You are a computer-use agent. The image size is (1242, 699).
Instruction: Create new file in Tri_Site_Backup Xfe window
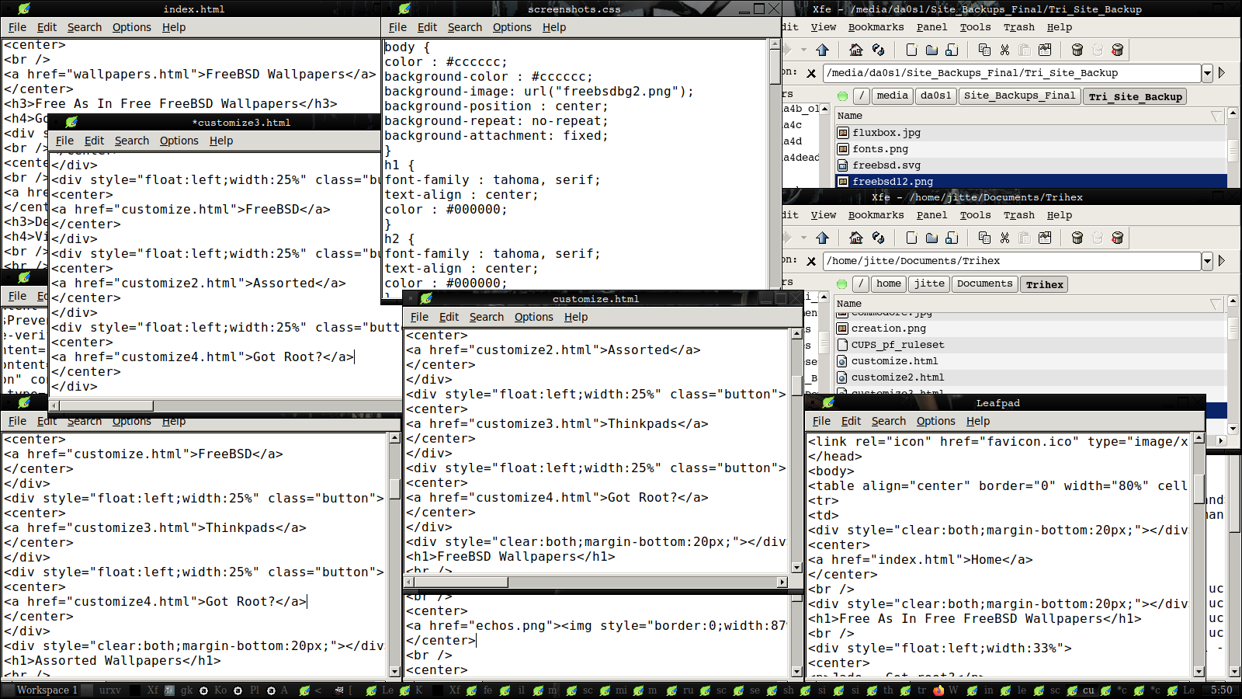911,50
